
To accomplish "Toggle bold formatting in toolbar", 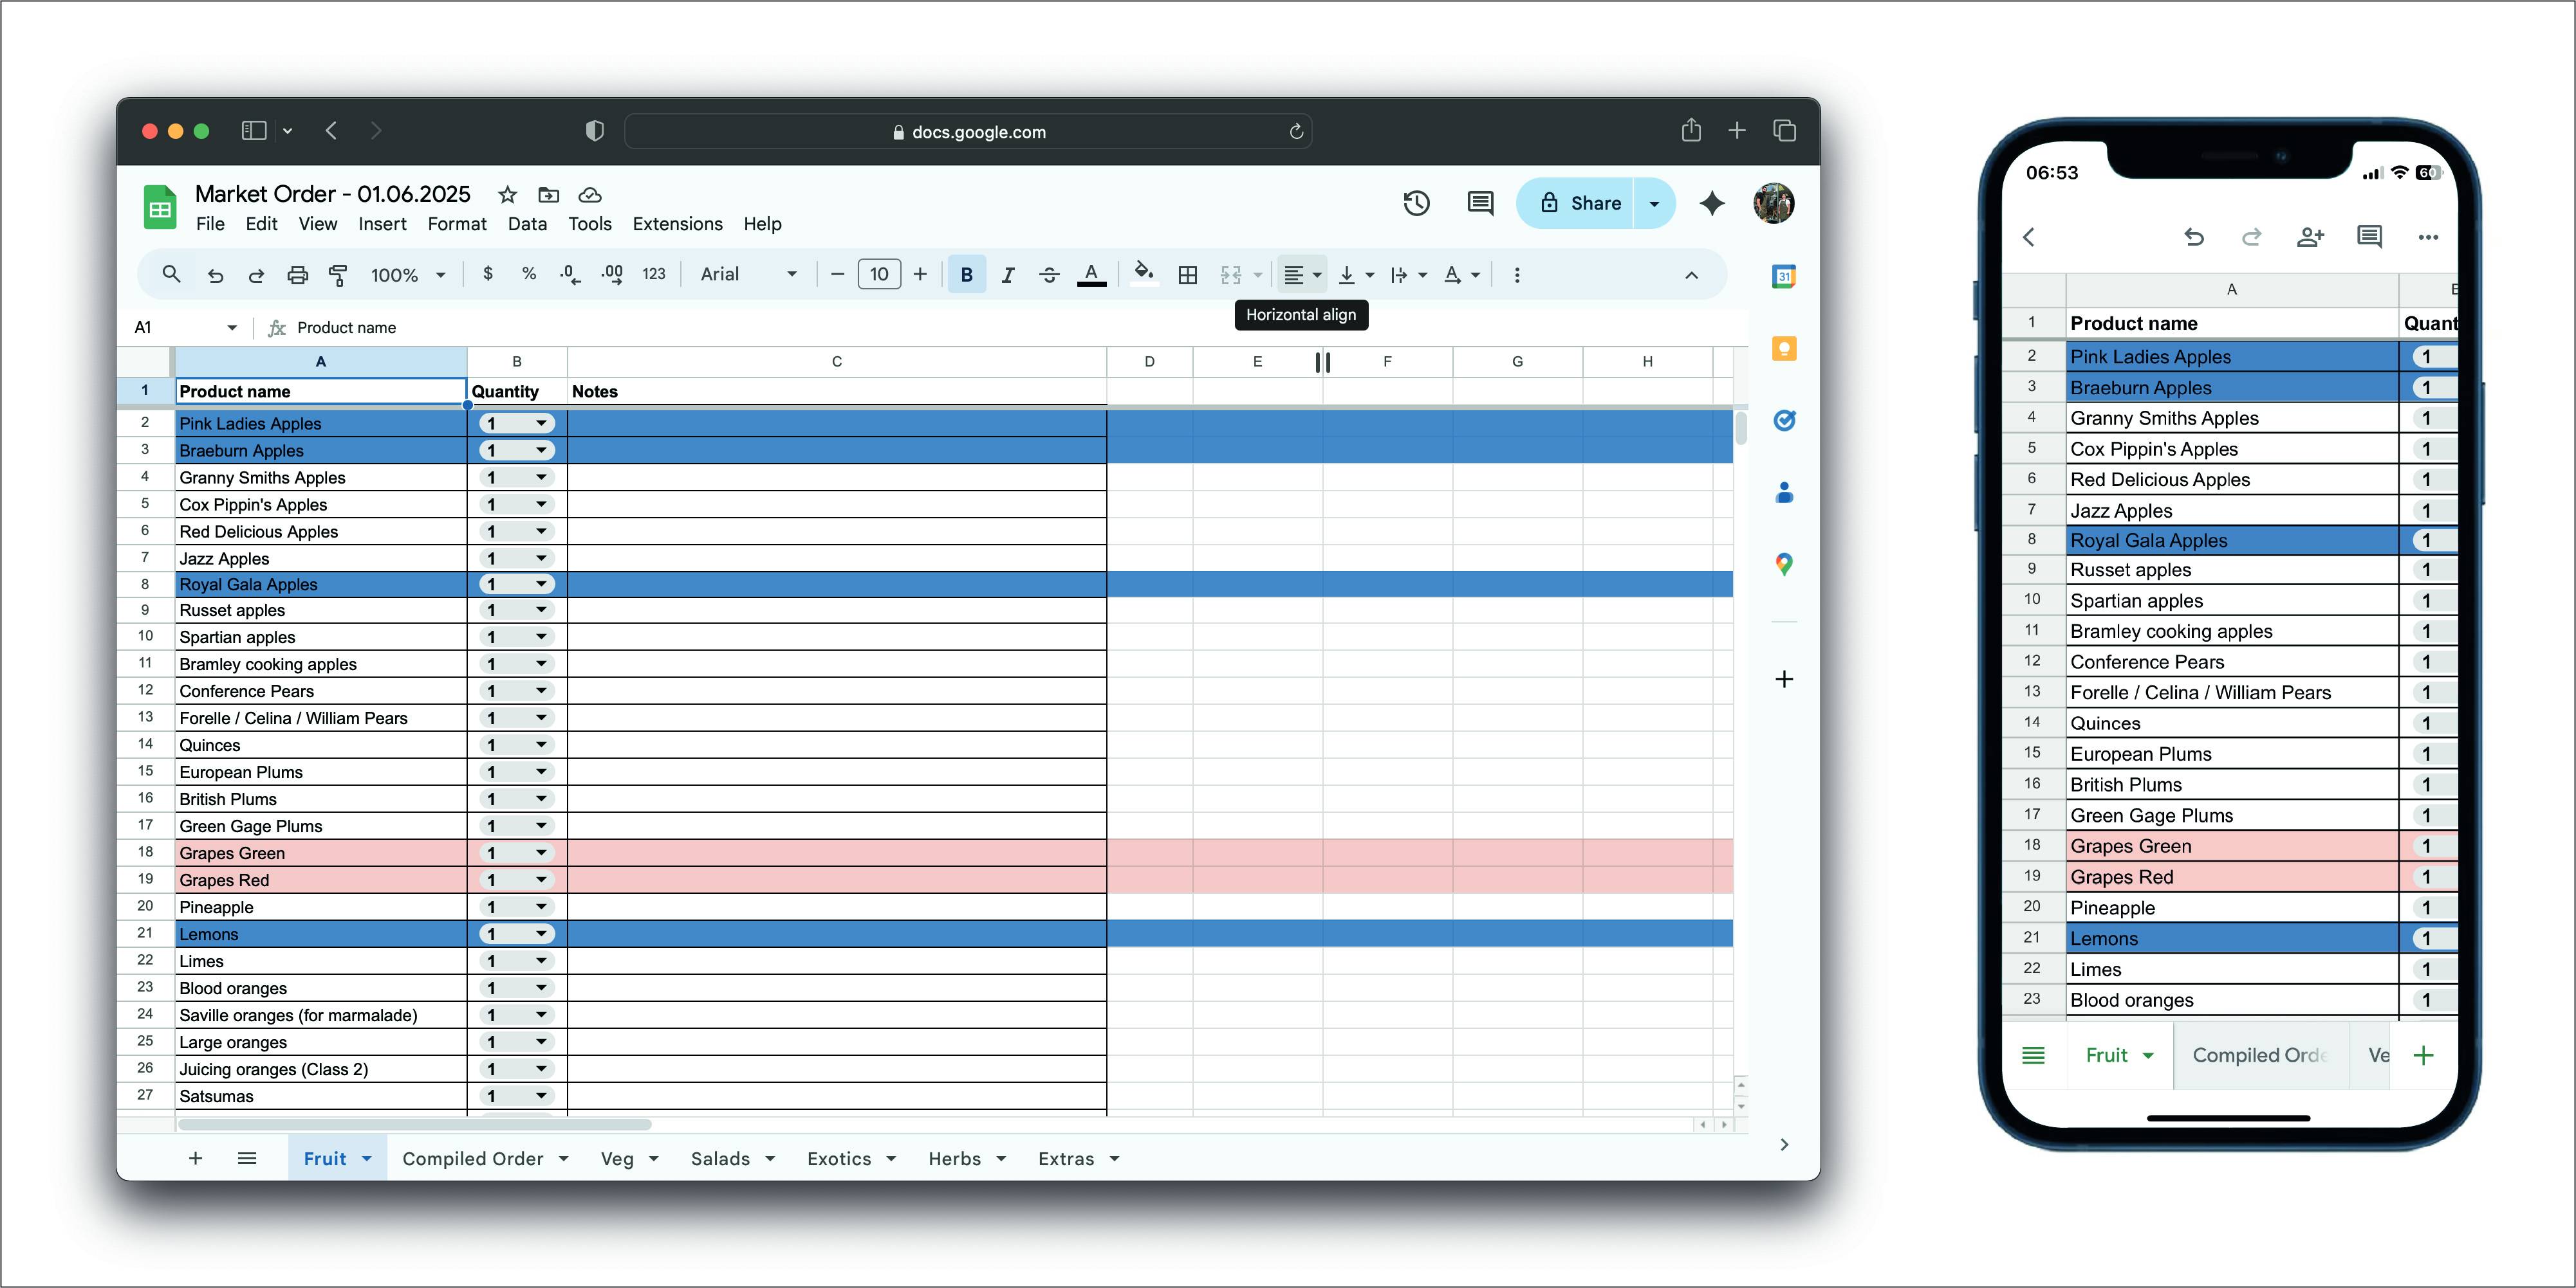I will (x=966, y=275).
